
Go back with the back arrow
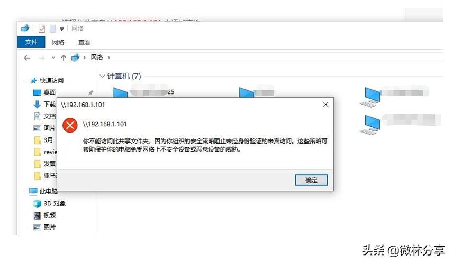27,58
